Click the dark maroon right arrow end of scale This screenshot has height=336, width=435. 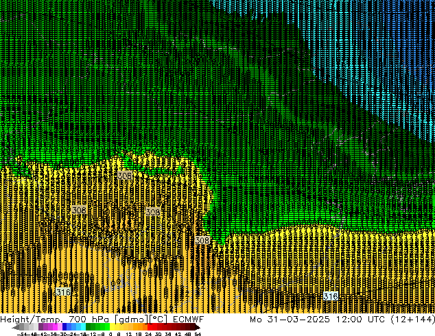(x=197, y=327)
